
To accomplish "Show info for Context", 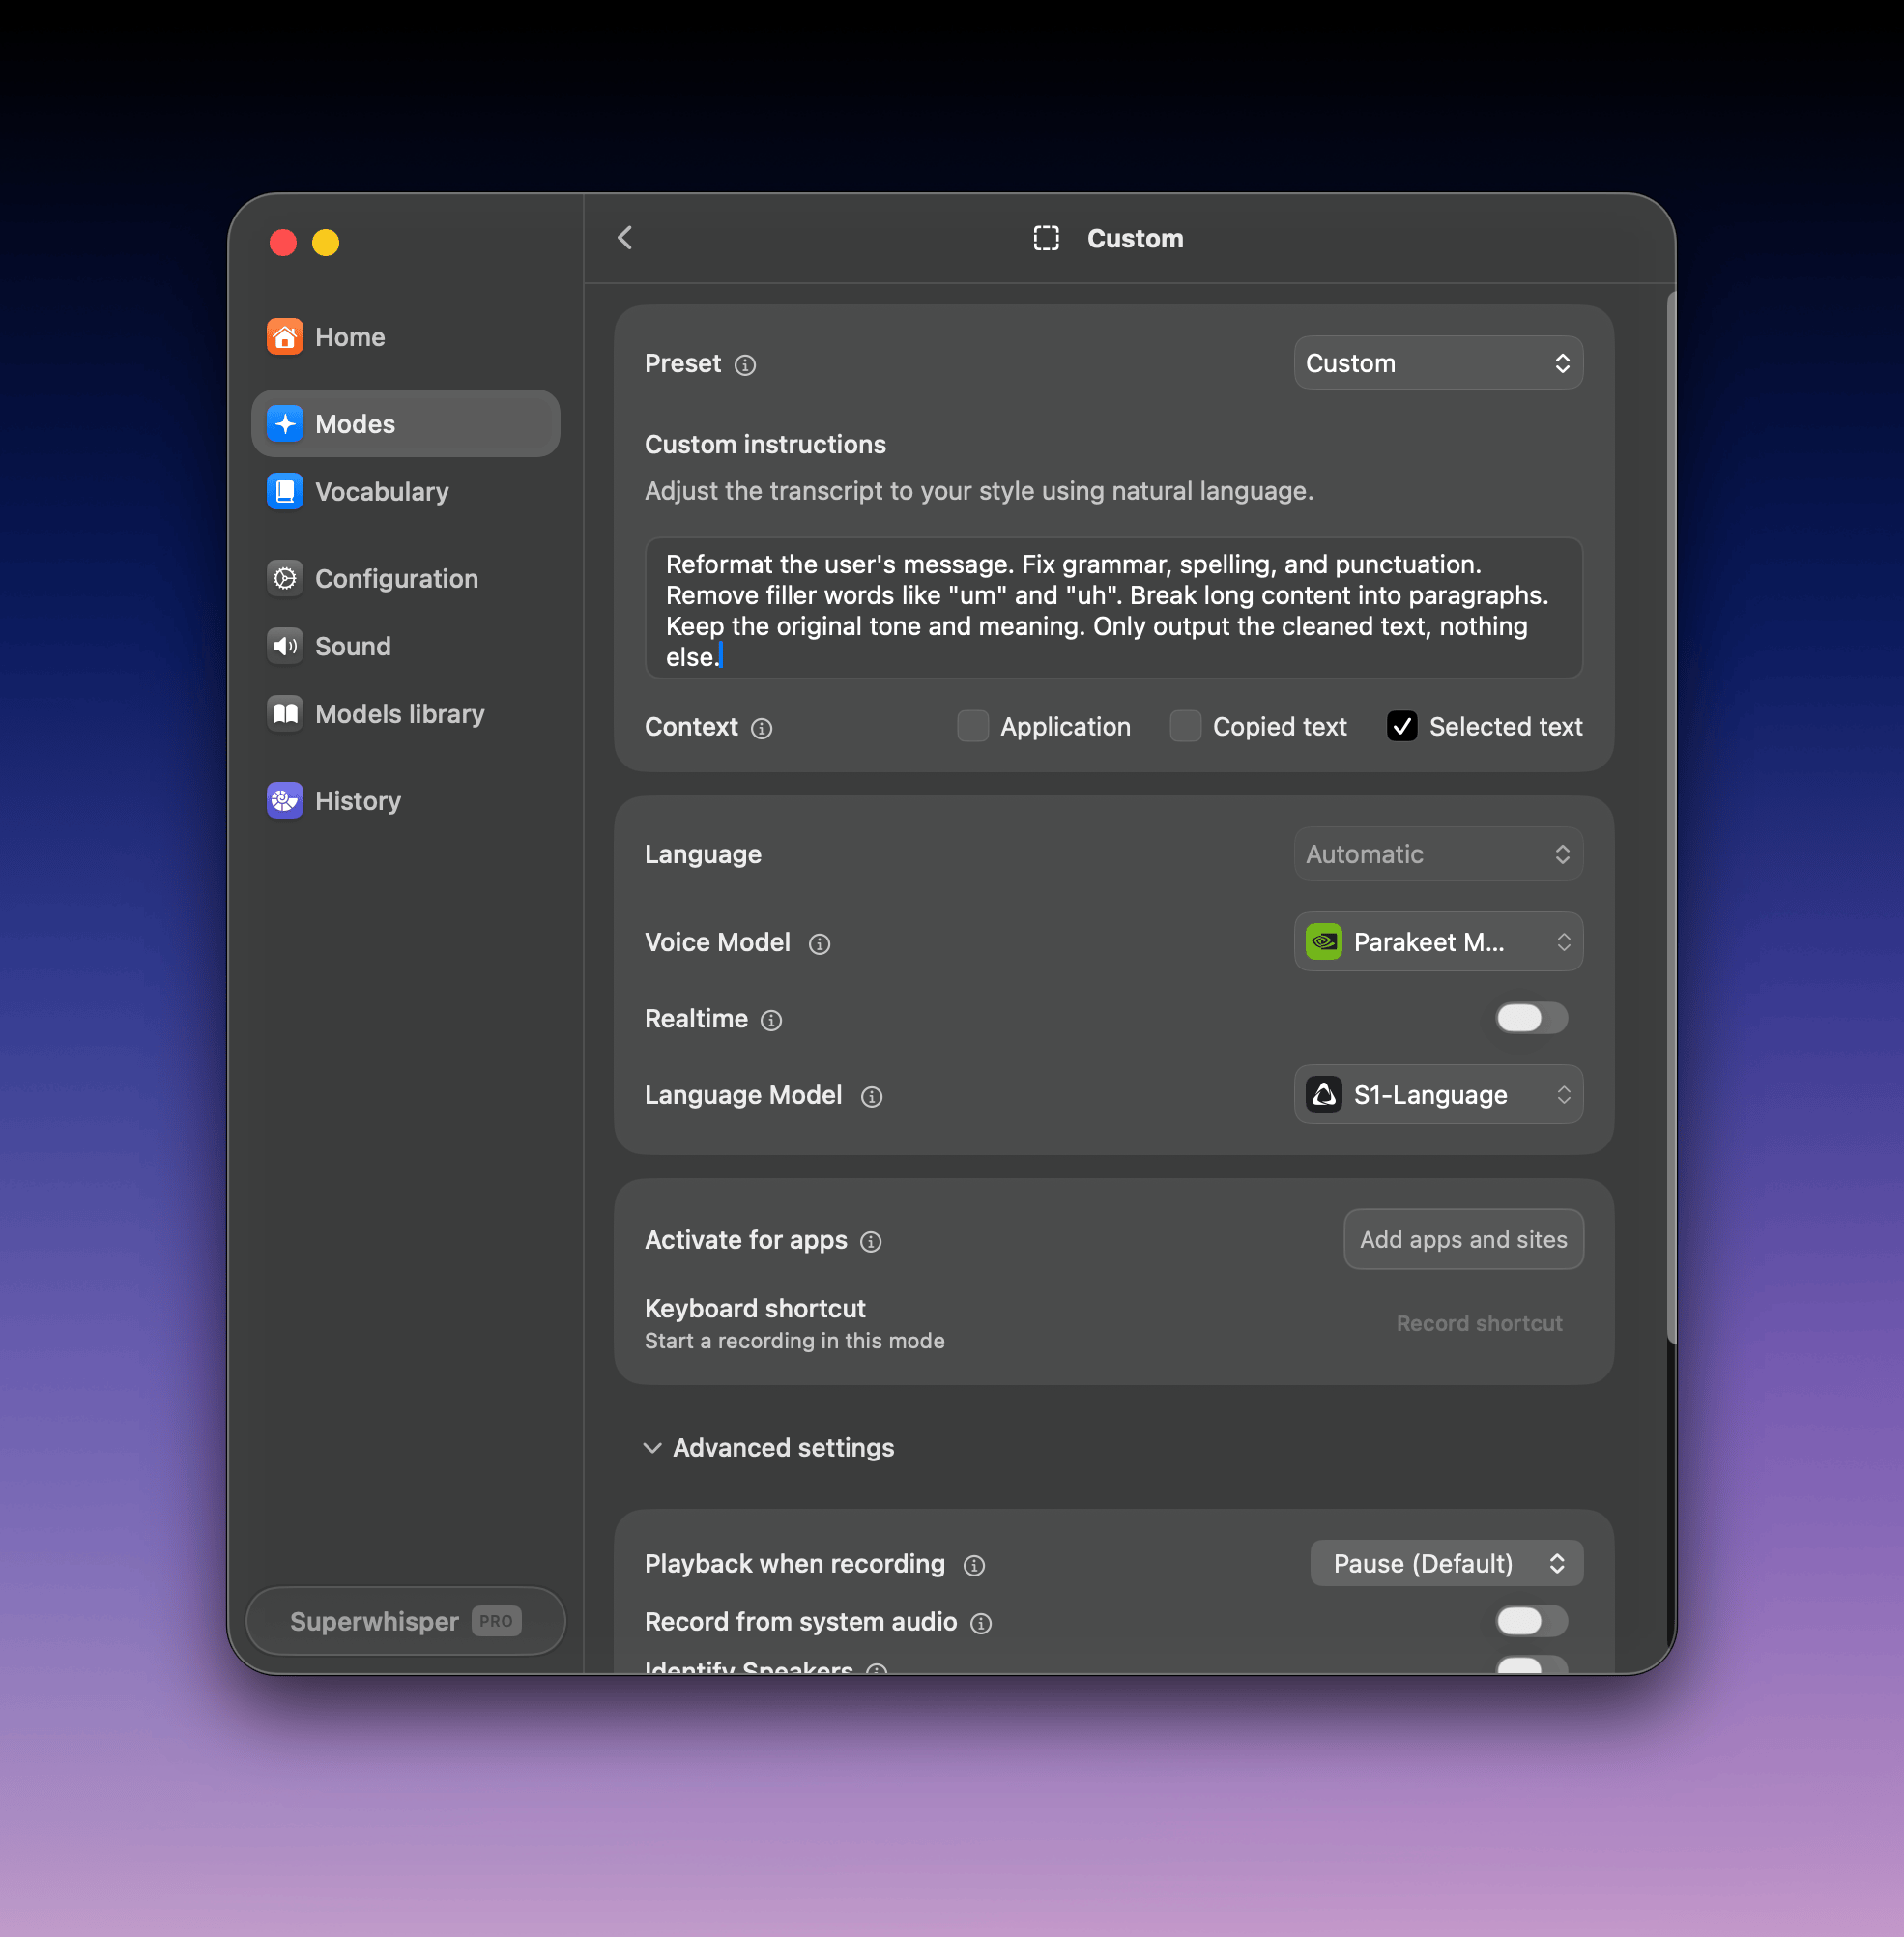I will click(x=762, y=729).
